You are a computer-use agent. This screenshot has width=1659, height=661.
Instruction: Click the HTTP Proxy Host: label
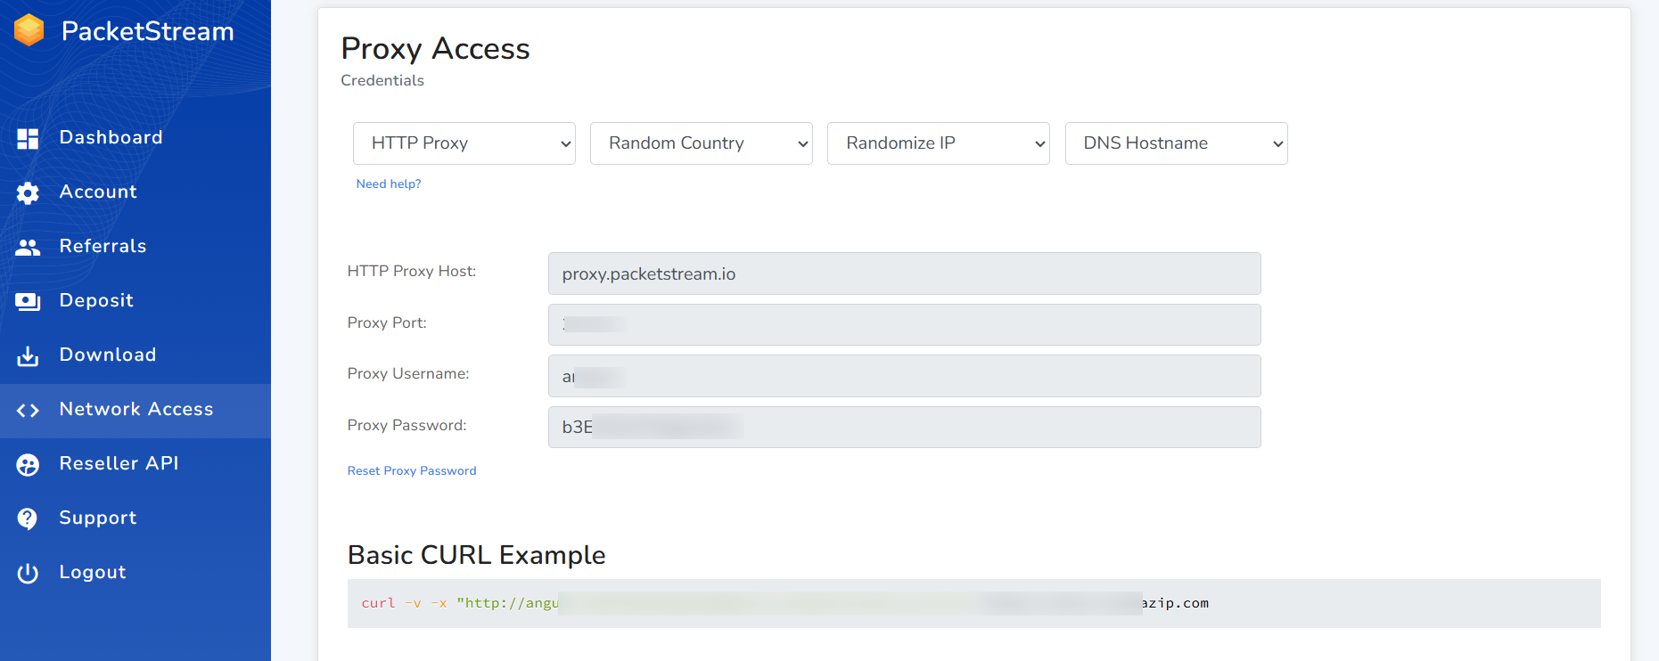click(412, 271)
